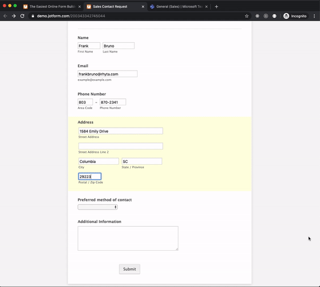Close the Sales Contact Request tab

pos(142,6)
